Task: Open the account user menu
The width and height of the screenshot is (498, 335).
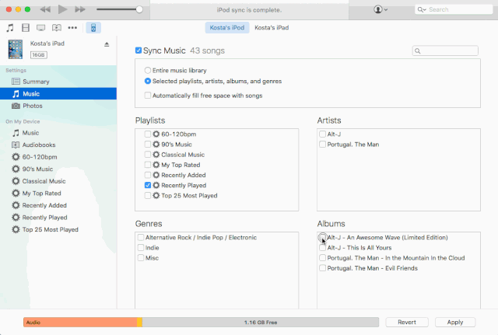Action: pyautogui.click(x=381, y=9)
